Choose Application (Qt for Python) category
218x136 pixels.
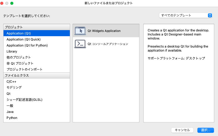[37, 46]
